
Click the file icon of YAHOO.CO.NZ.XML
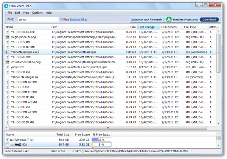point(8,47)
